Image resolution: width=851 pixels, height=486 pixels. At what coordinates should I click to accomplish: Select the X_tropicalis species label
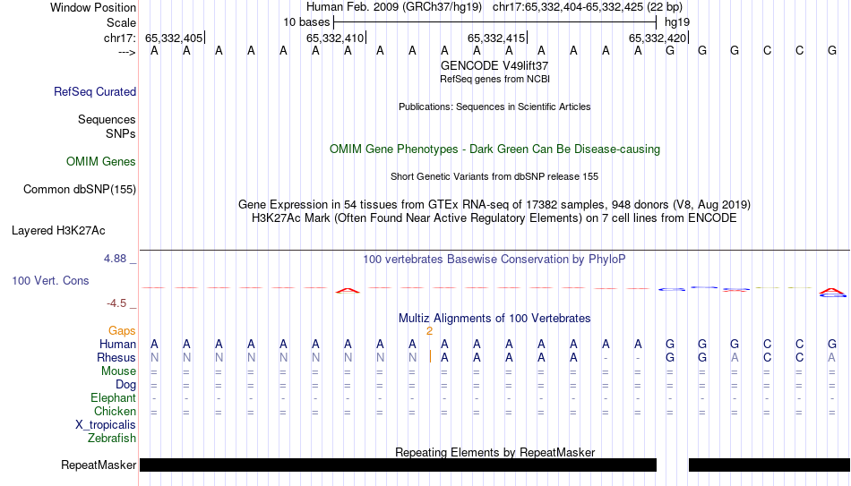(x=106, y=425)
